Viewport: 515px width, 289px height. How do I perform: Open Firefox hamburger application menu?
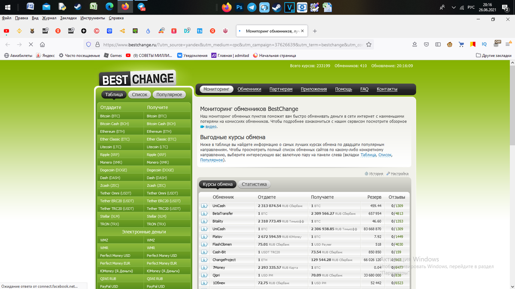[x=508, y=44]
